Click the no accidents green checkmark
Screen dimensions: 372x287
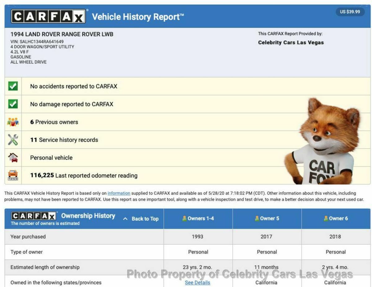(13, 86)
